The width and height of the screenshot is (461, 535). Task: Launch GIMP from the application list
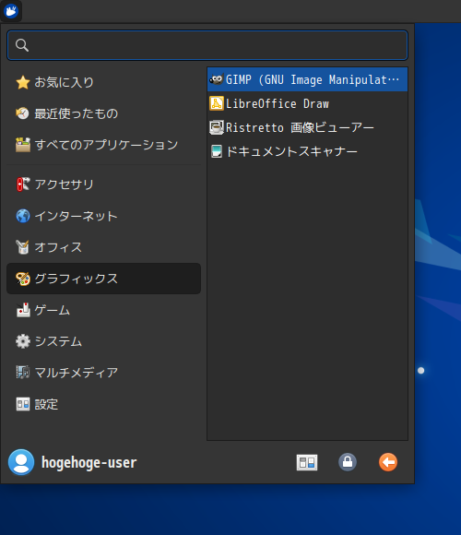click(x=307, y=79)
